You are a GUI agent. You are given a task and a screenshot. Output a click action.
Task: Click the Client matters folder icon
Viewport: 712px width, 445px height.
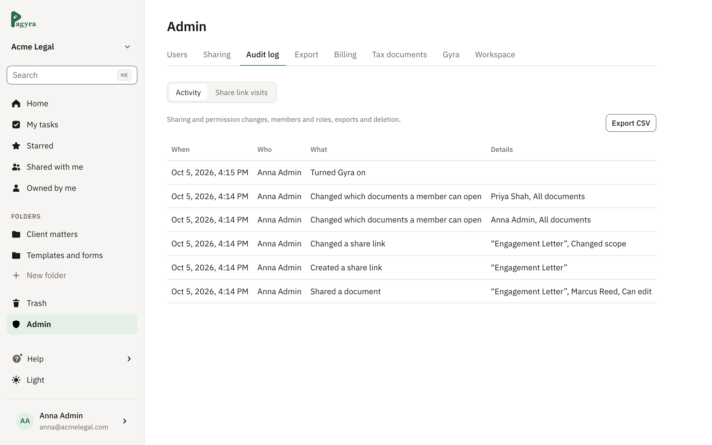(16, 234)
